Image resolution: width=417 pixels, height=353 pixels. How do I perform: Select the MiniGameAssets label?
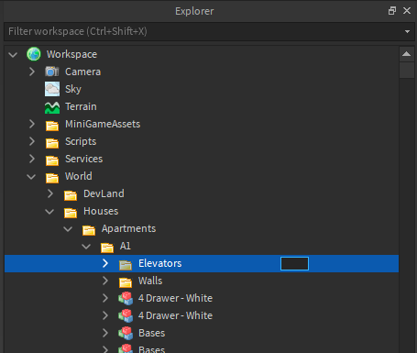pos(103,124)
